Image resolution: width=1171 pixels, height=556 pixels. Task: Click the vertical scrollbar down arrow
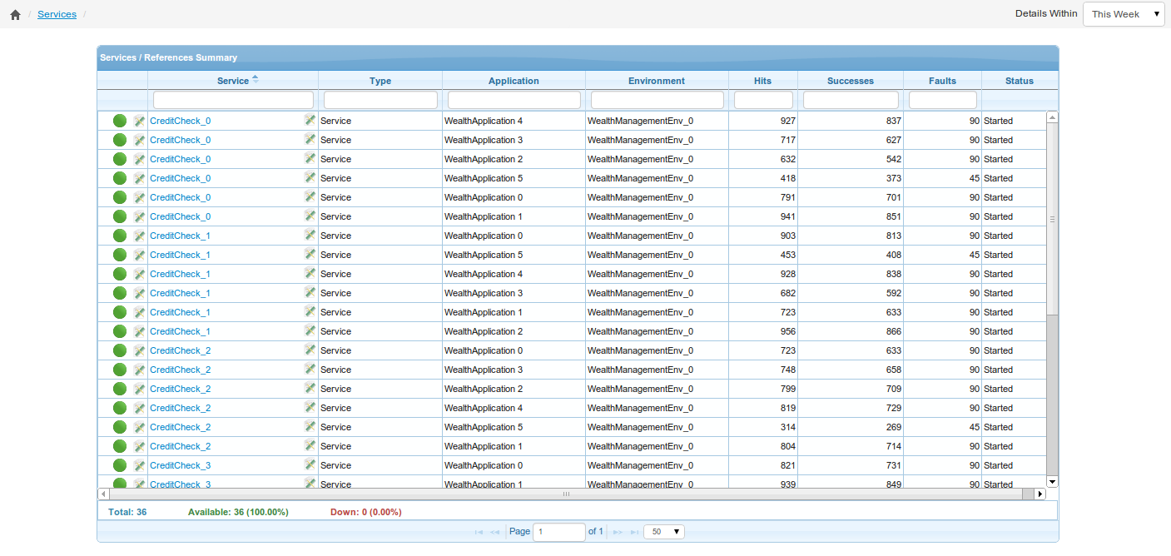[1052, 481]
